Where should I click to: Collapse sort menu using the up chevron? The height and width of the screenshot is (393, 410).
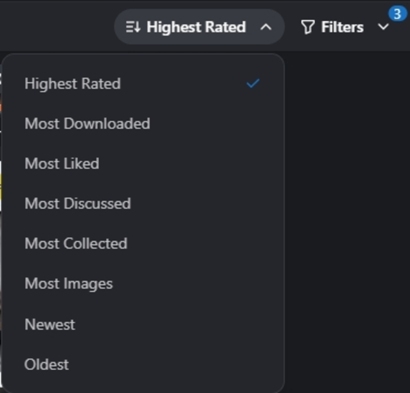[x=266, y=27]
